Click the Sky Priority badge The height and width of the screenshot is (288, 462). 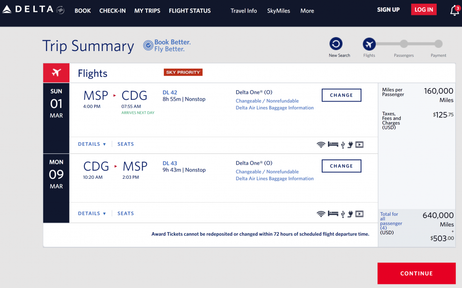click(x=183, y=72)
